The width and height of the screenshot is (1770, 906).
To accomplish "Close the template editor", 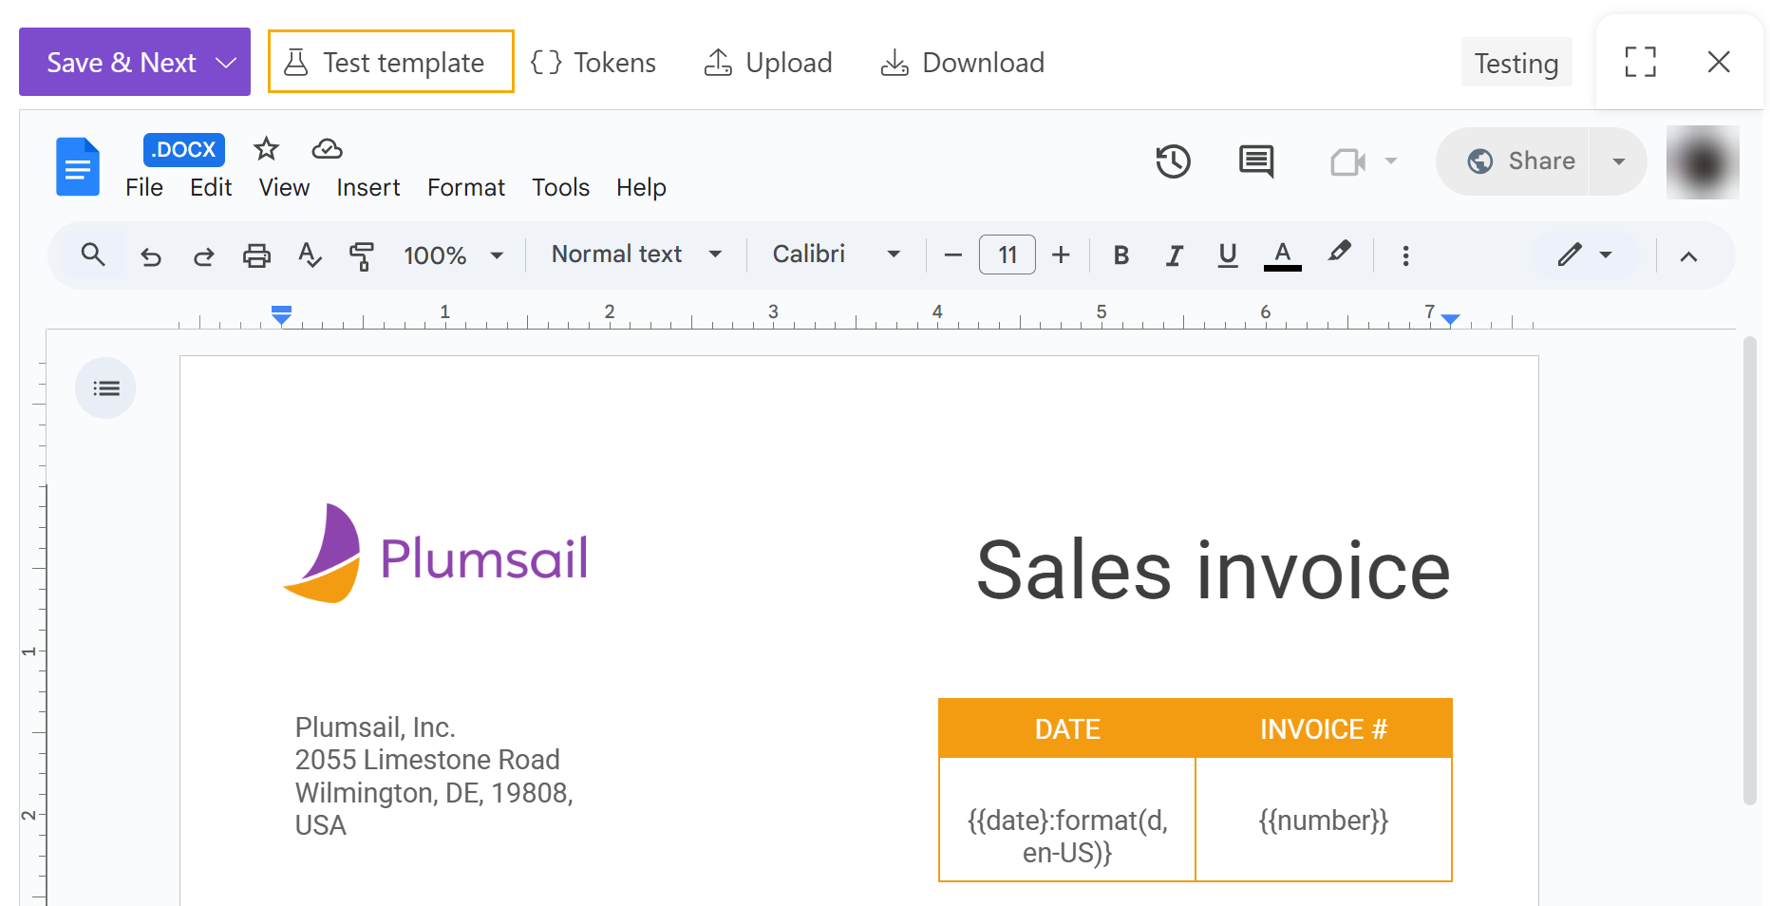I will [x=1719, y=62].
